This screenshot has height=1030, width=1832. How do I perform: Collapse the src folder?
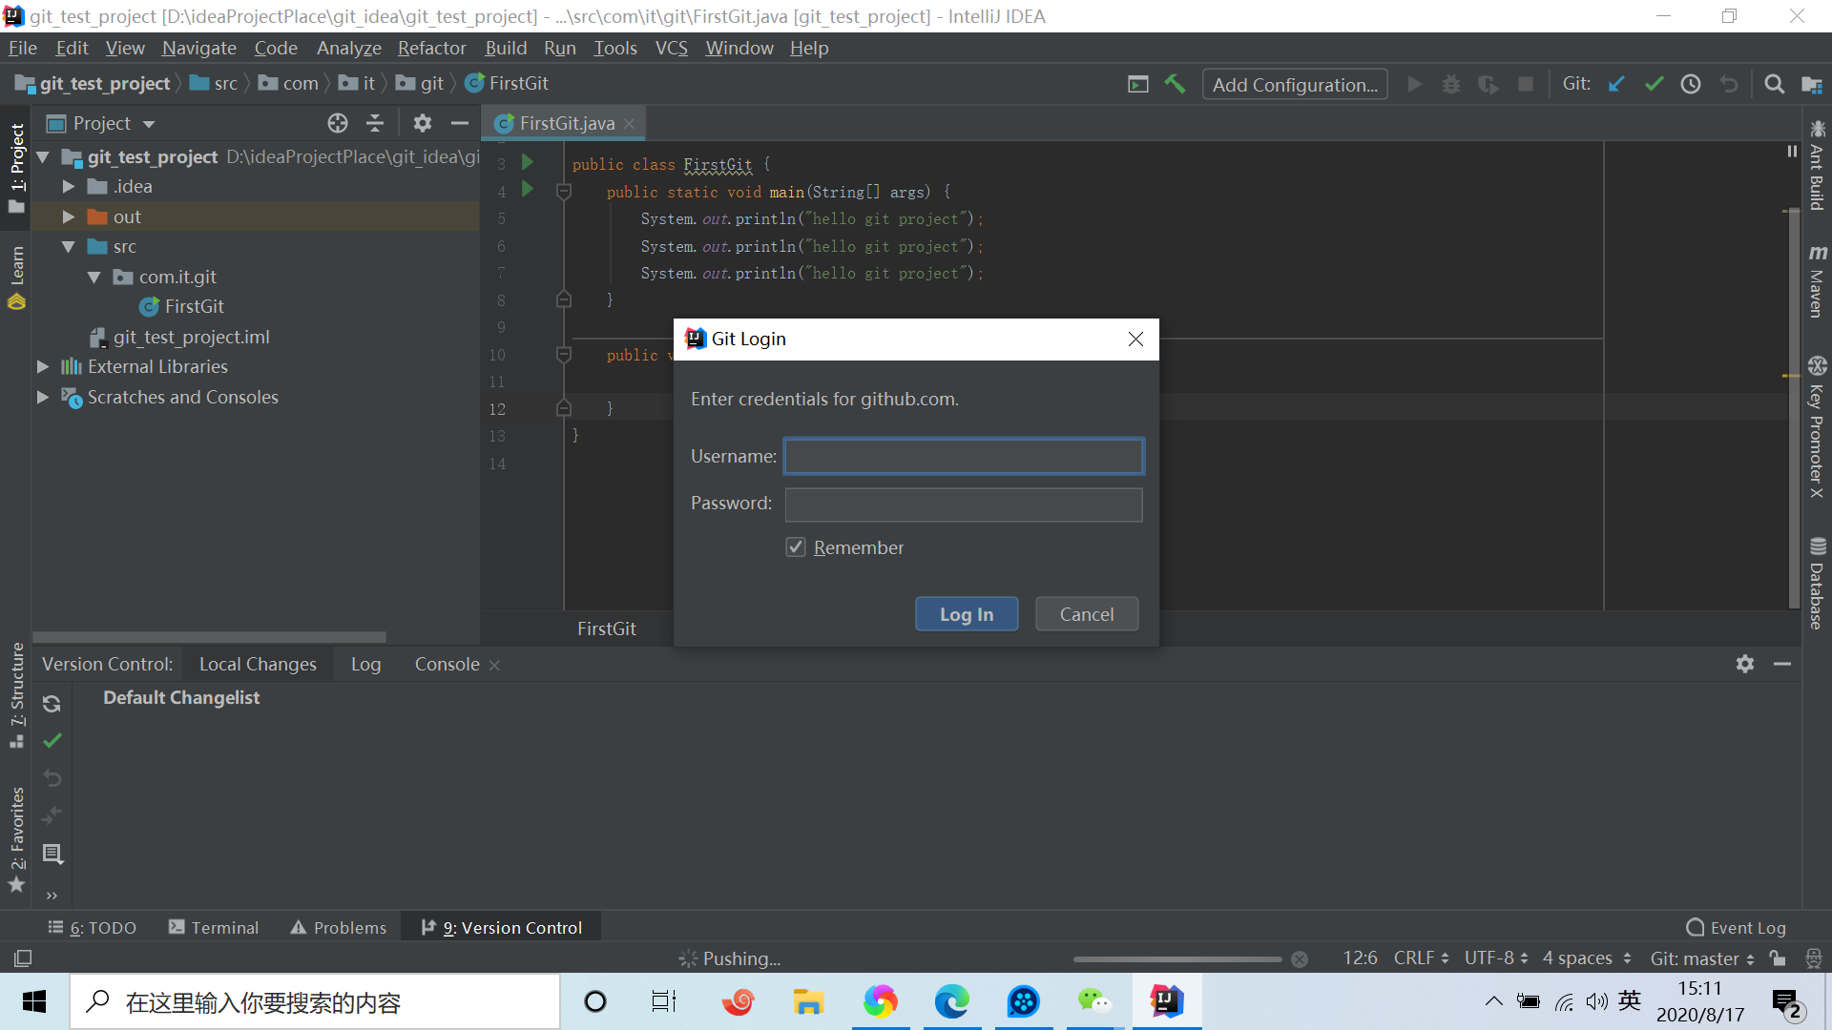[x=69, y=246]
